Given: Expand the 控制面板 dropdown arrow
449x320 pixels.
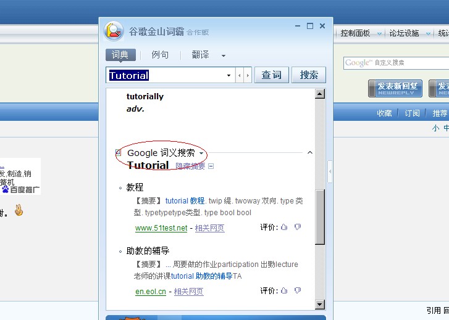Looking at the screenshot, I should pos(379,34).
